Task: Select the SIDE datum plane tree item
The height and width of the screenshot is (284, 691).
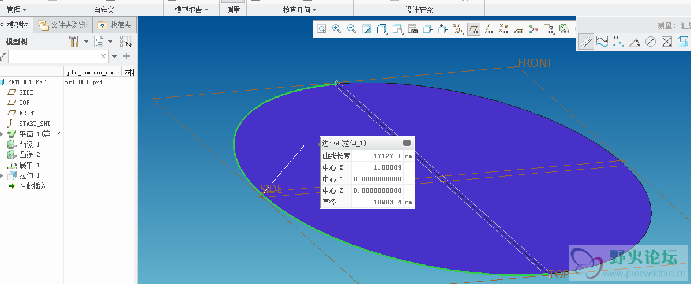Action: click(x=26, y=92)
